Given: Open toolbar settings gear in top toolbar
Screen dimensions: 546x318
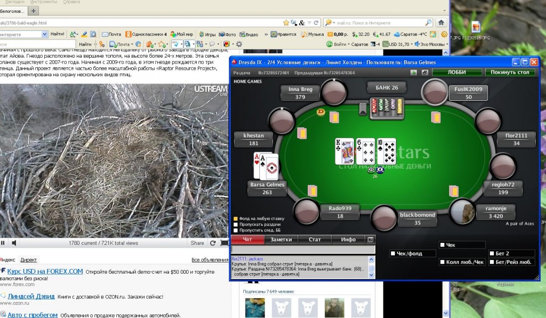Looking at the screenshot, I should coord(444,34).
